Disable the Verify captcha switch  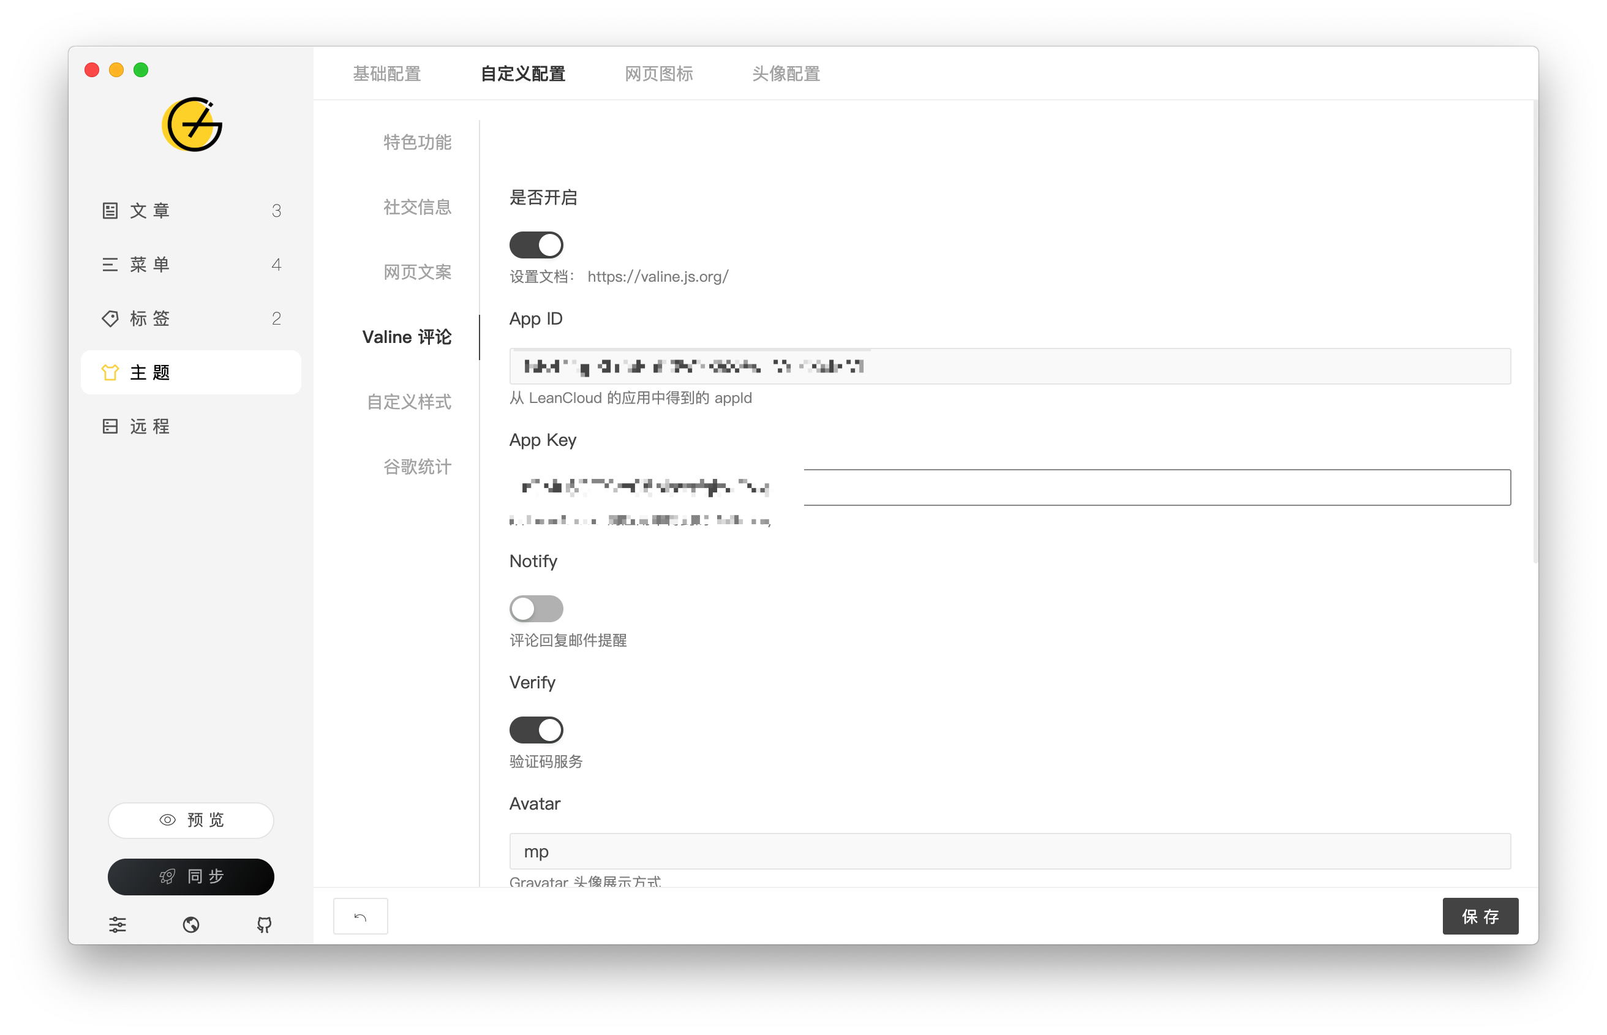coord(536,730)
